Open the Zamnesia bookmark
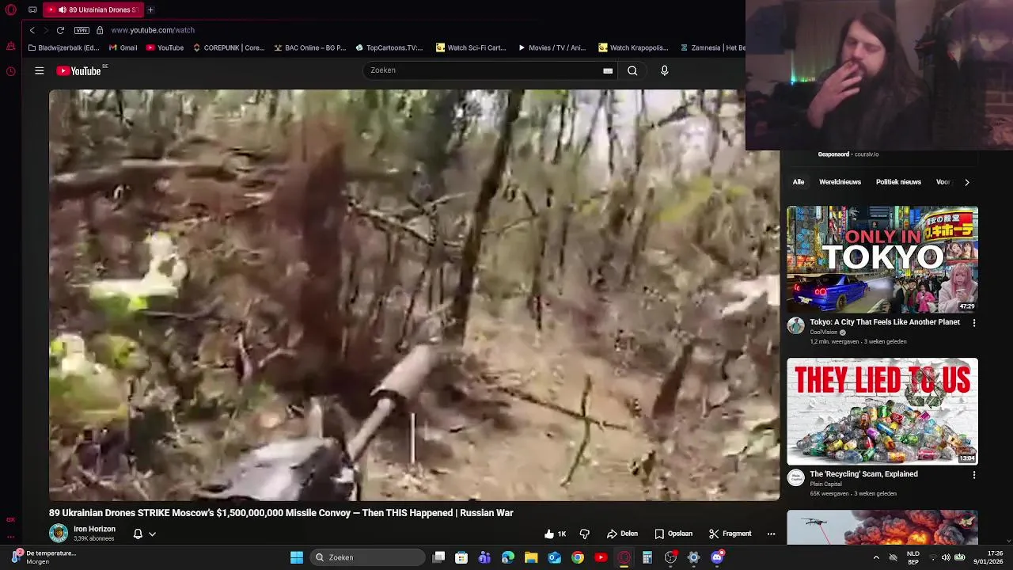The image size is (1013, 570). pyautogui.click(x=712, y=47)
